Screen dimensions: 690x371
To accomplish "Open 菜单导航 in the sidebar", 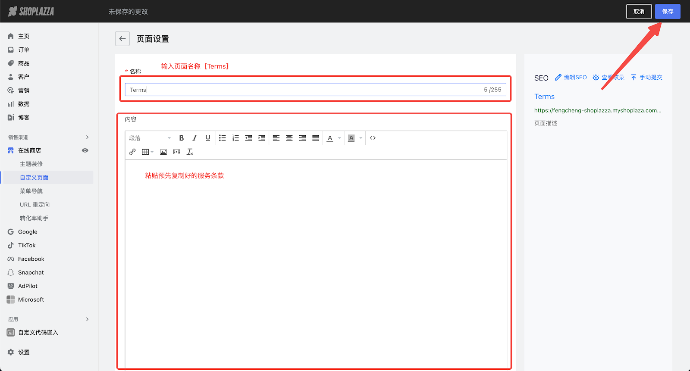I will (x=31, y=191).
